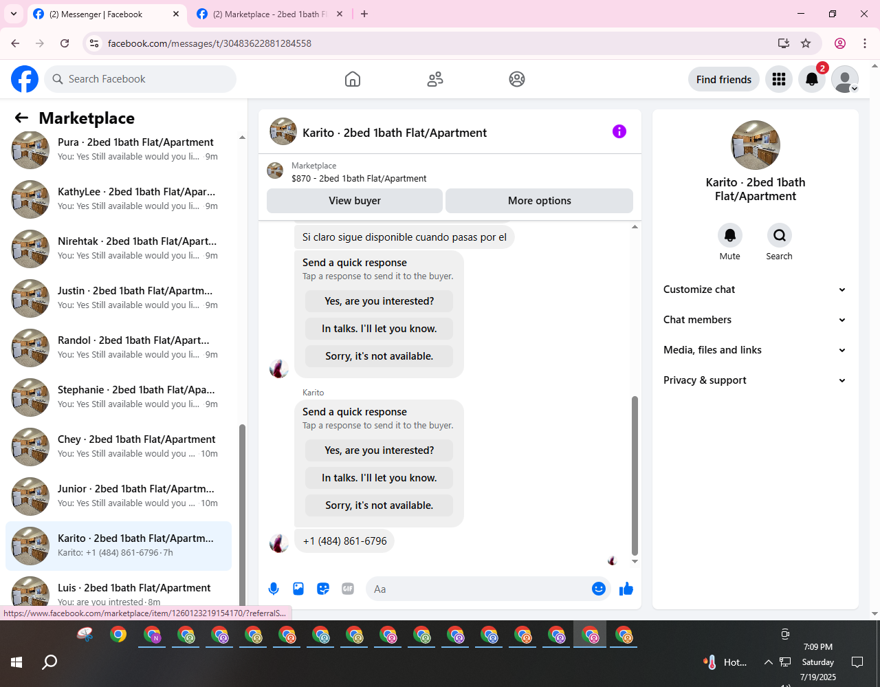880x687 pixels.
Task: Click the conversation list scrollbar
Action: pos(242,516)
